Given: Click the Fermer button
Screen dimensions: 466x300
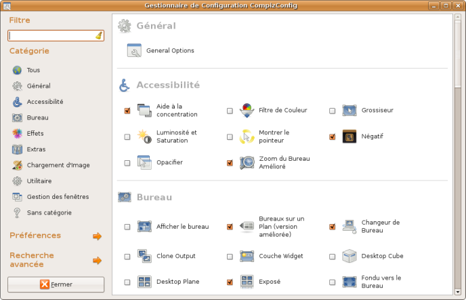Looking at the screenshot, I should pos(56,284).
